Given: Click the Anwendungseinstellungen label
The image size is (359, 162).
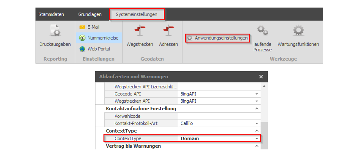Looking at the screenshot, I should click(x=221, y=38).
